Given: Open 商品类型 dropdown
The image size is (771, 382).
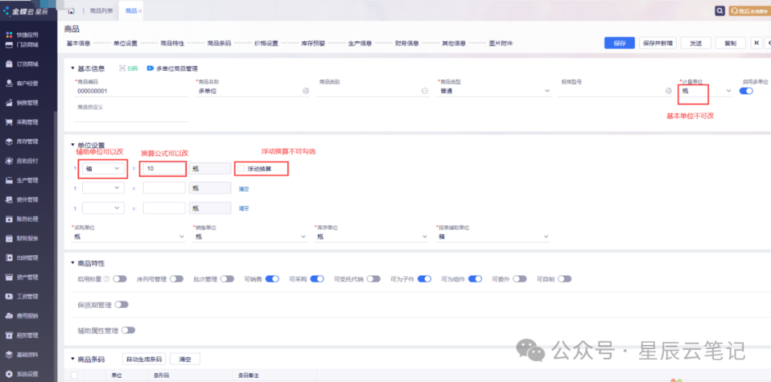Looking at the screenshot, I should 494,91.
